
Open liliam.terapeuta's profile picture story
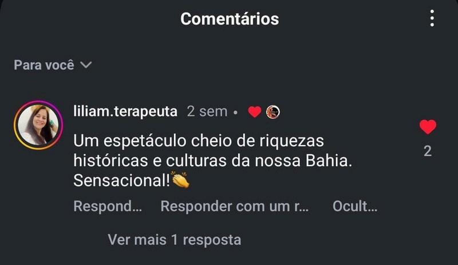38,125
